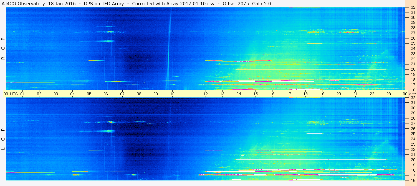417x186 pixels.
Task: Select the 31 MHz tick in LCP scale
Action: click(x=413, y=103)
